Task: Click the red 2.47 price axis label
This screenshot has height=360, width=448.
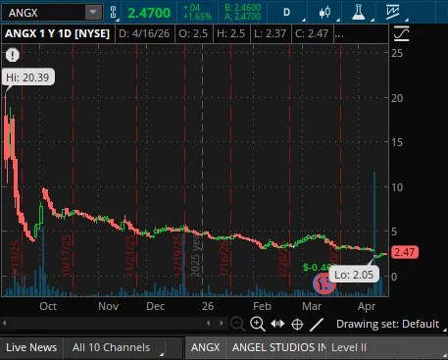Action: (405, 252)
